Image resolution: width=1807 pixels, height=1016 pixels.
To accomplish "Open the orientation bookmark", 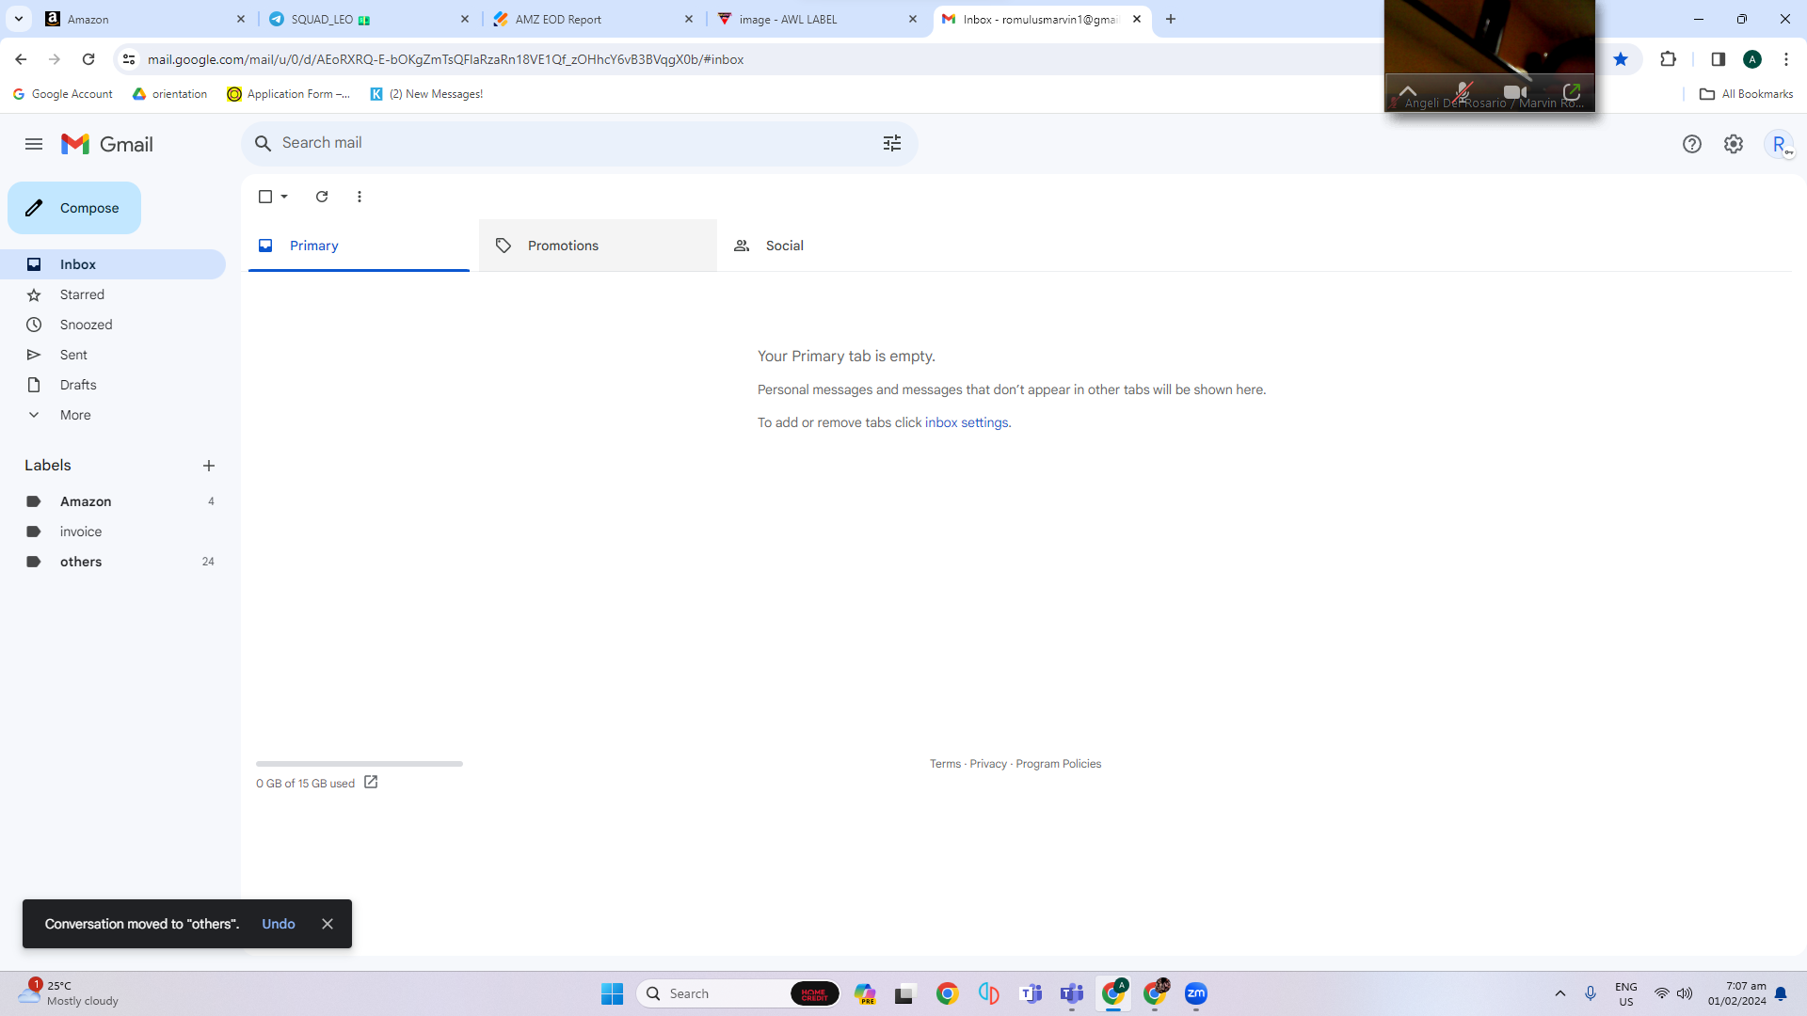I will pos(170,94).
